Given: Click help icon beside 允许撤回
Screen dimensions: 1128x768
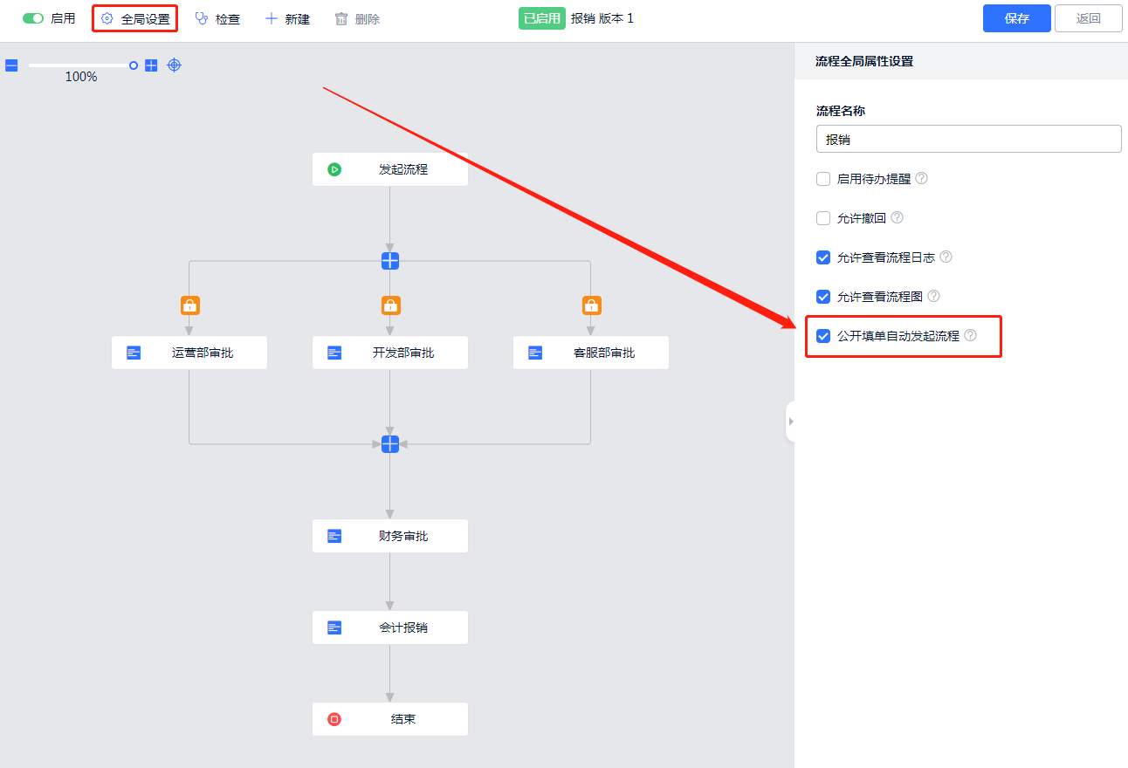Looking at the screenshot, I should pyautogui.click(x=897, y=217).
